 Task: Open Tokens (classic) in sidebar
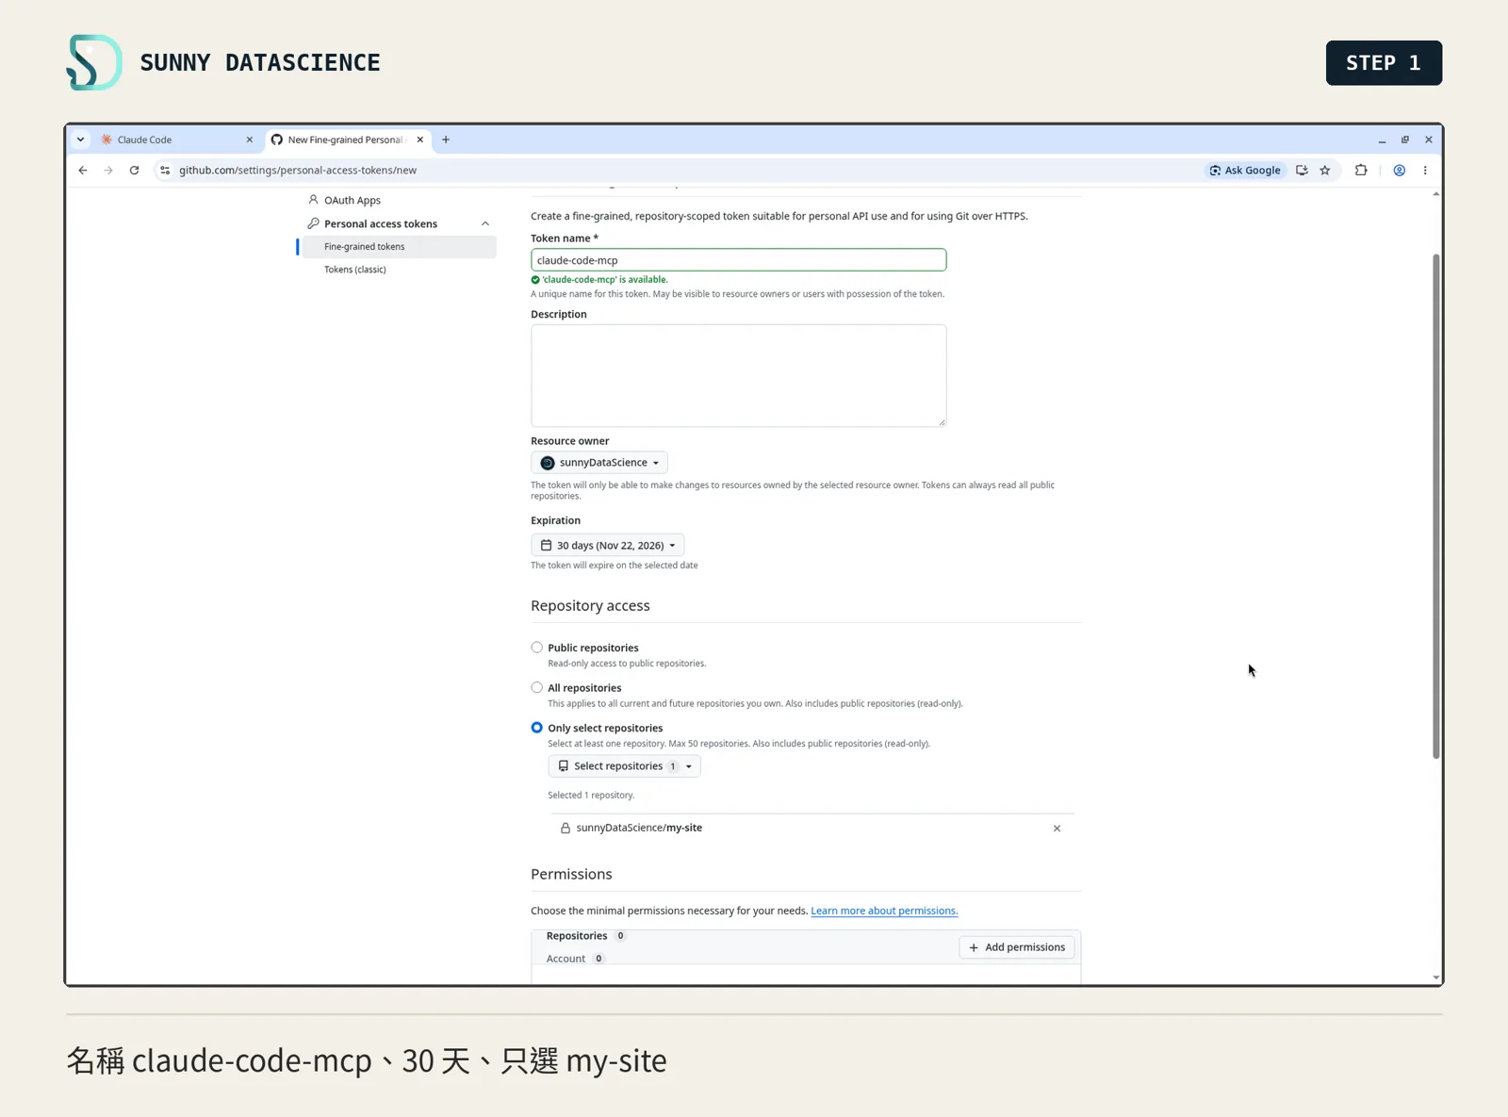click(x=355, y=270)
